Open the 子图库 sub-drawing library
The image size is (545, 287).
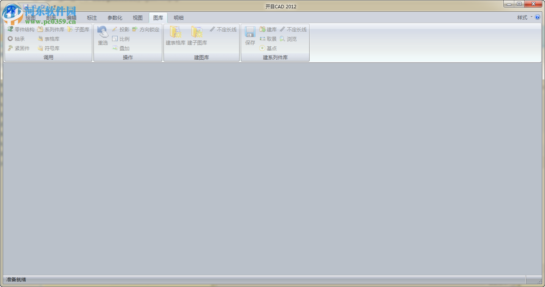coord(78,29)
